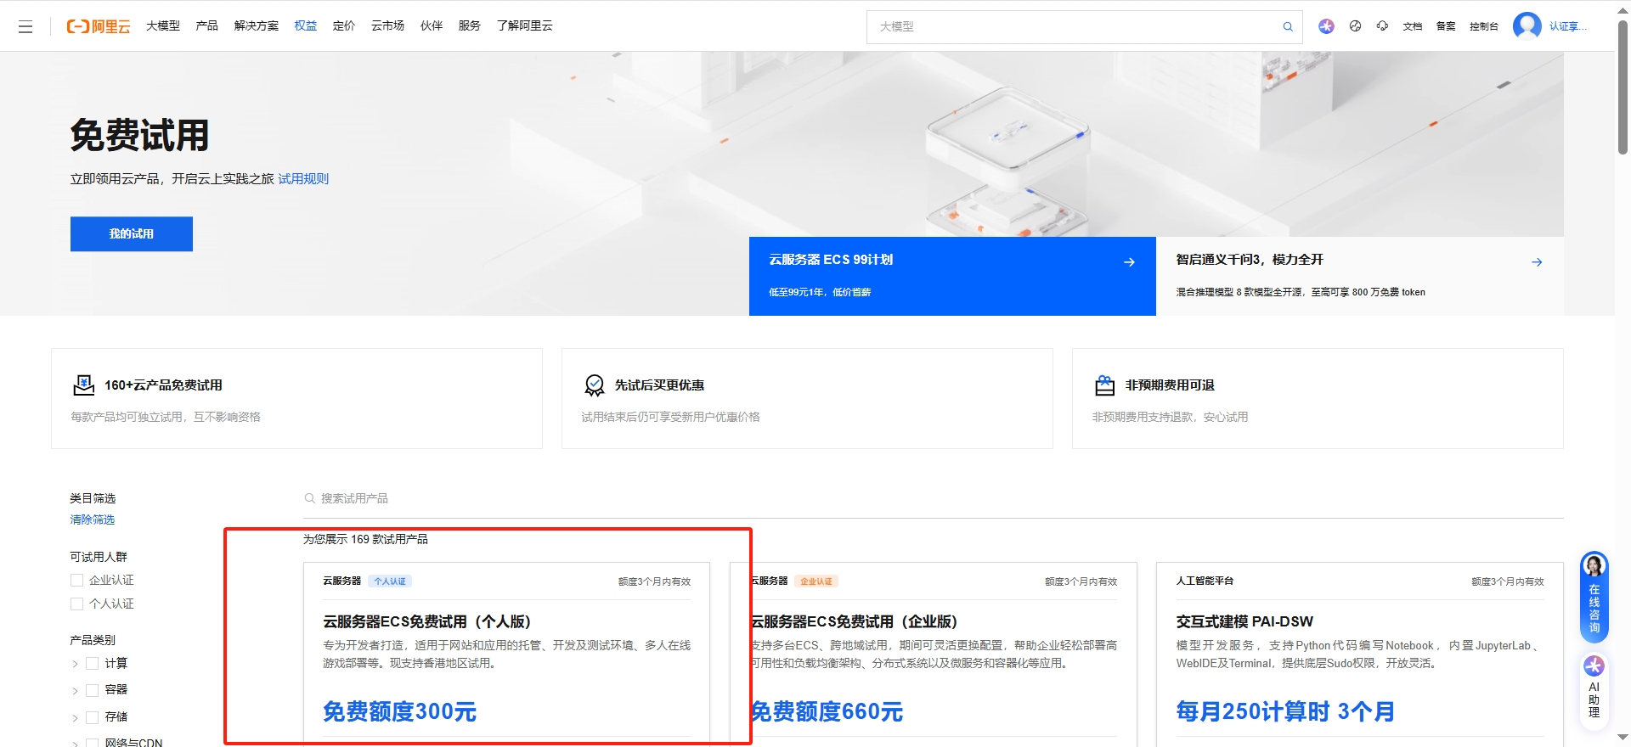
Task: Click the 企业认证 tag on ECS card
Action: (816, 581)
